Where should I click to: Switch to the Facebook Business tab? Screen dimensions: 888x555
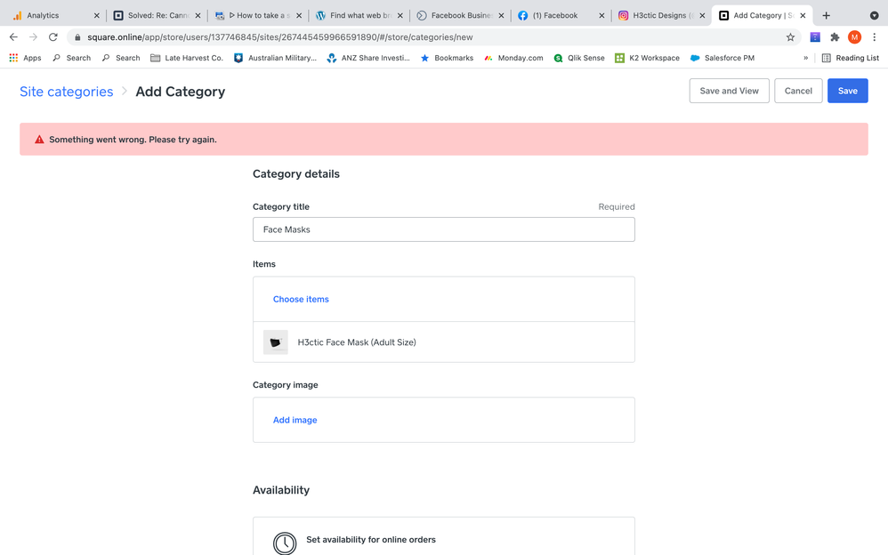(x=460, y=15)
